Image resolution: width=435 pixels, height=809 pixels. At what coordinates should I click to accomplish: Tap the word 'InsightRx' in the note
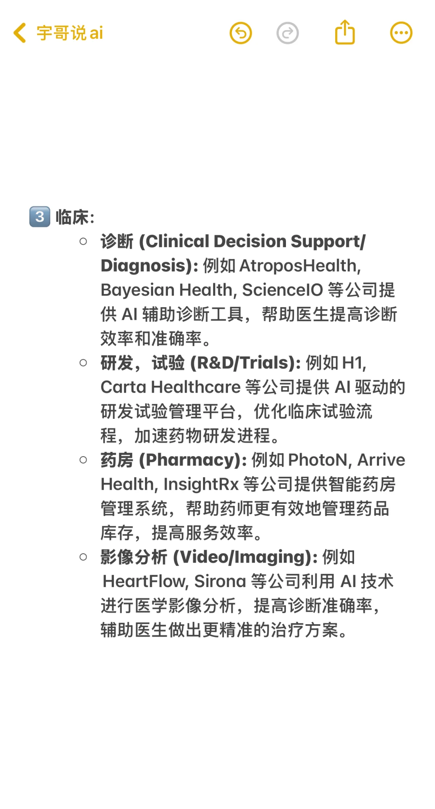tap(201, 484)
